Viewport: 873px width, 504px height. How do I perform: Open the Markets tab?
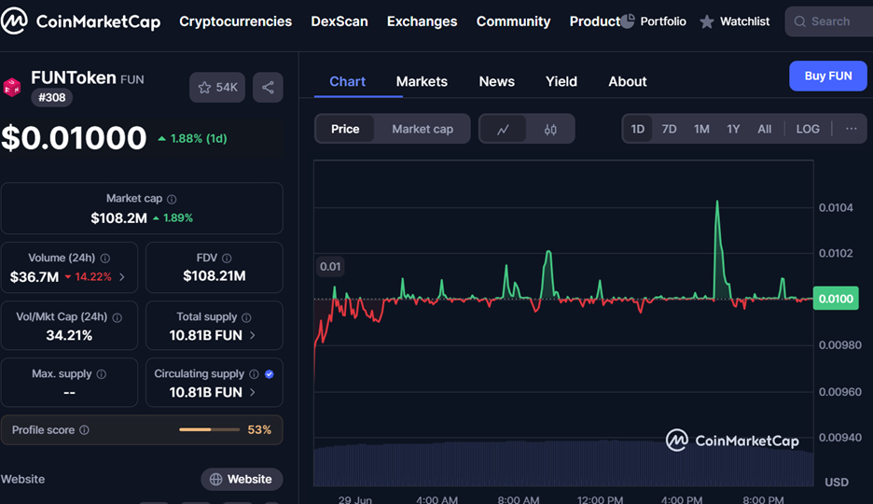click(422, 81)
